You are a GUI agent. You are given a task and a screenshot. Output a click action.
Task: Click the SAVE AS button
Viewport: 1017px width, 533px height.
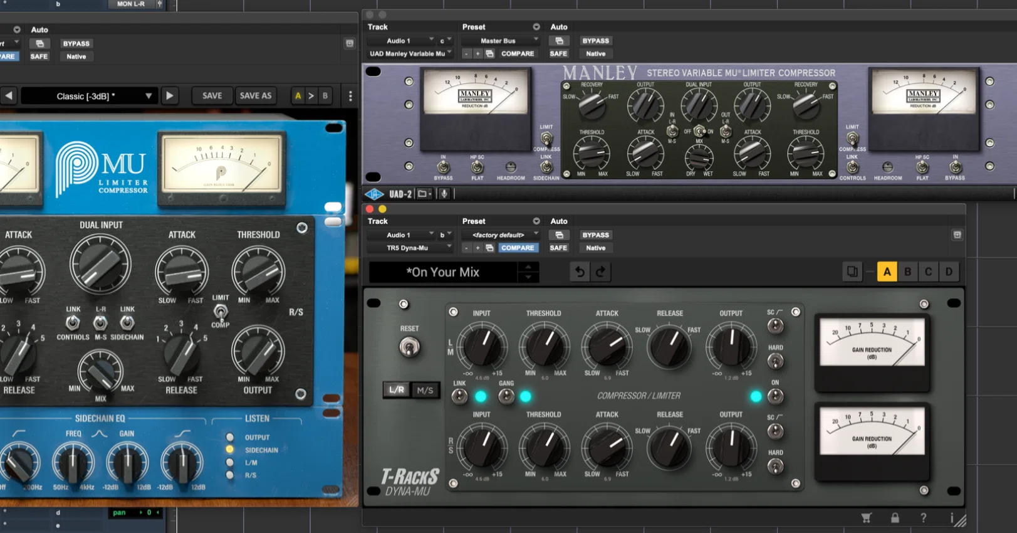256,96
